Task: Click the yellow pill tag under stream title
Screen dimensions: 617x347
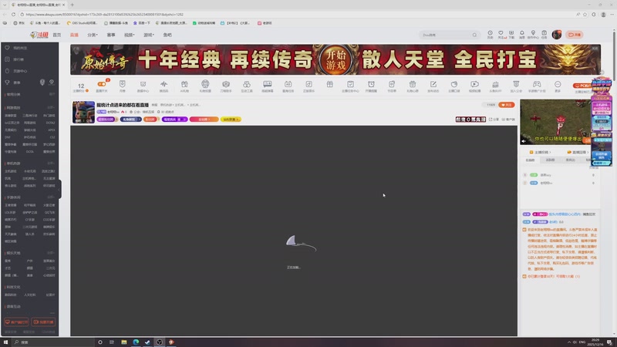Action: pos(231,120)
